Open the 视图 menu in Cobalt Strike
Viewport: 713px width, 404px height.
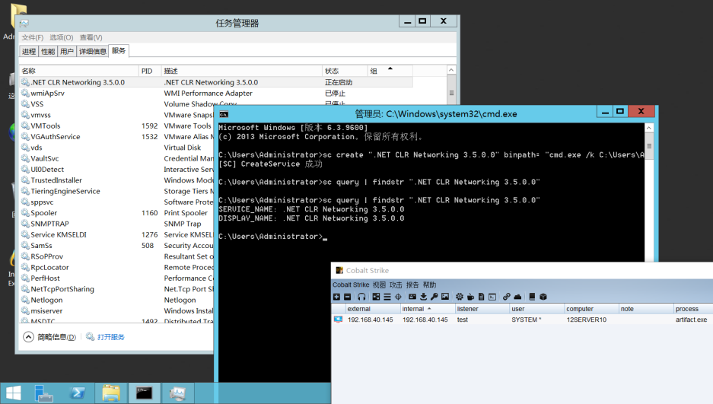379,285
